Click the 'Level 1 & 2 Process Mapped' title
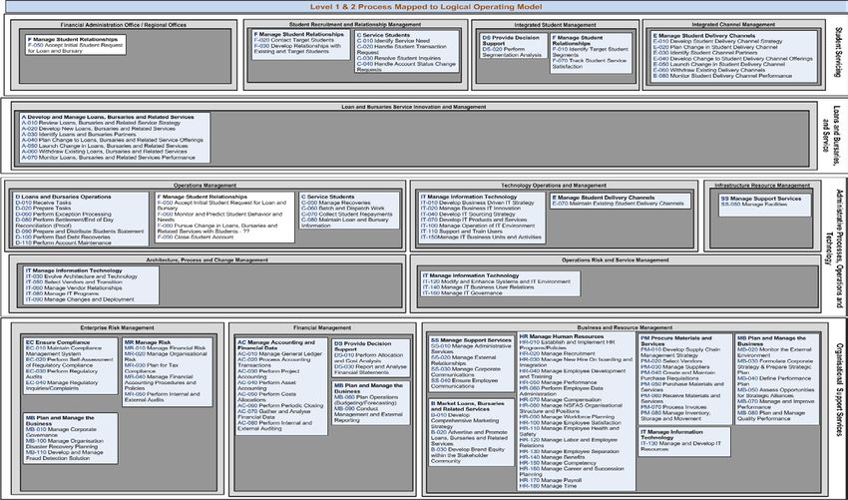This screenshot has width=848, height=500. pos(426,7)
